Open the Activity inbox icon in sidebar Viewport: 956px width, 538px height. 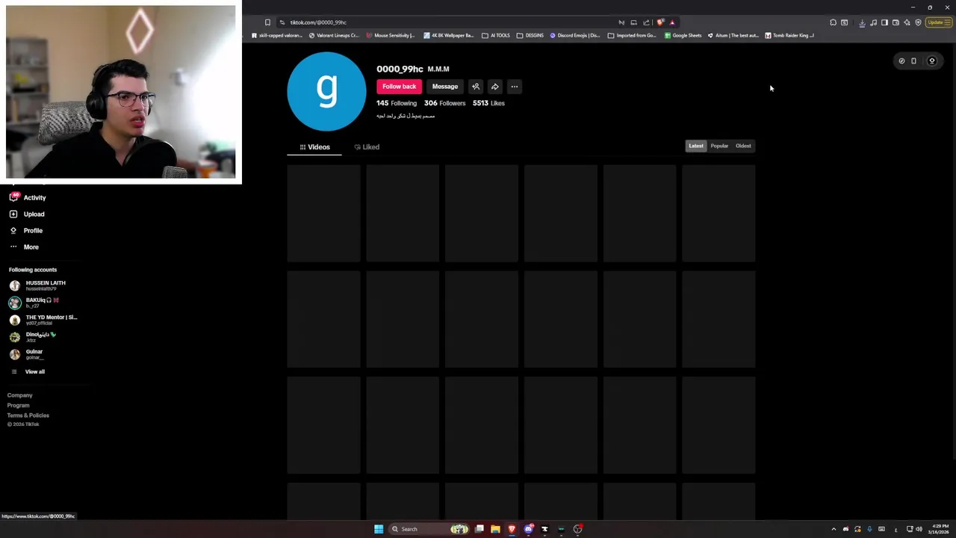tap(13, 197)
